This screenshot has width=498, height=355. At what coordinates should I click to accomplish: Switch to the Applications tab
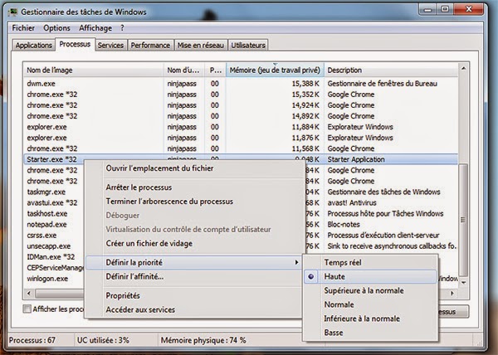tap(34, 46)
